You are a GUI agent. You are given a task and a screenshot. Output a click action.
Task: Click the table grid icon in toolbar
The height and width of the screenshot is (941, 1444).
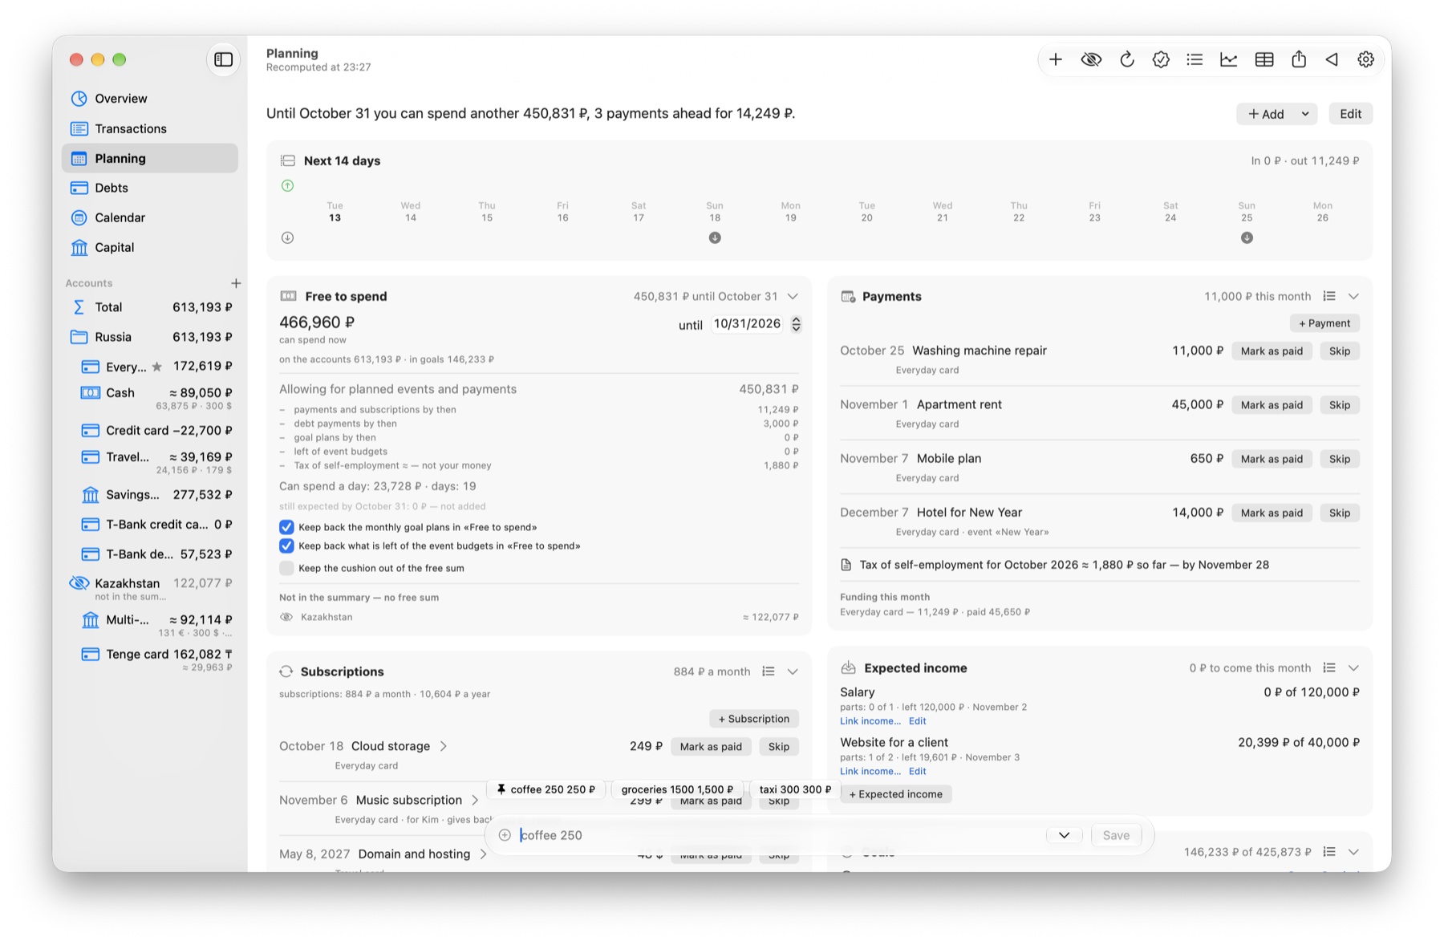tap(1264, 59)
